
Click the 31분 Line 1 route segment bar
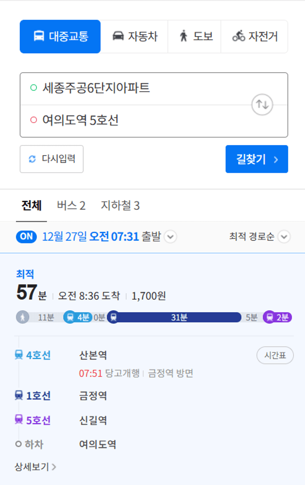[x=179, y=317]
